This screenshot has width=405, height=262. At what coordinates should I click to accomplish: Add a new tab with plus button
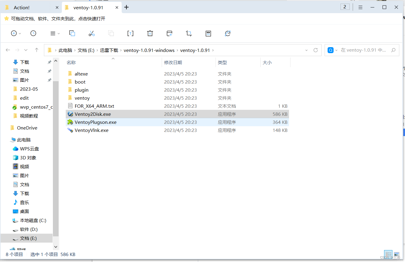coord(126,7)
